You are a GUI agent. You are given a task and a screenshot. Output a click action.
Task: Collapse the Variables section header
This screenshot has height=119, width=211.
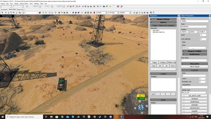[x=163, y=74]
